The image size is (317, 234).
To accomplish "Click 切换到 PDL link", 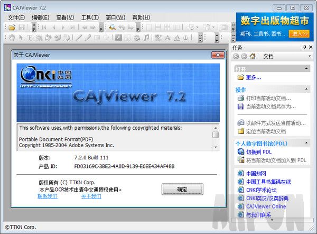I will click(259, 152).
